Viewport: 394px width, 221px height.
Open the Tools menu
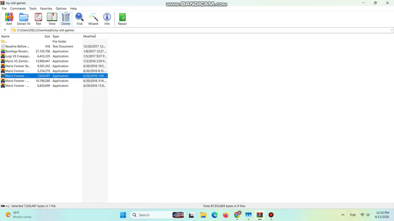tap(33, 9)
